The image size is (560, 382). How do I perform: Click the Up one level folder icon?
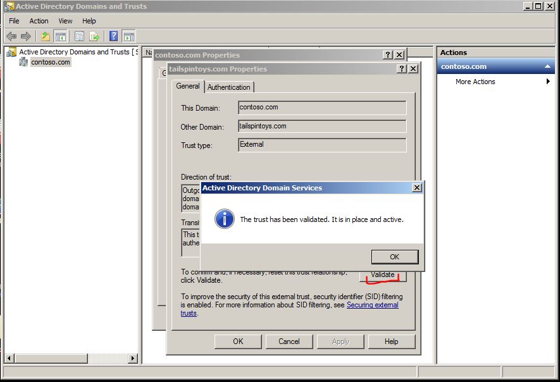click(x=46, y=36)
